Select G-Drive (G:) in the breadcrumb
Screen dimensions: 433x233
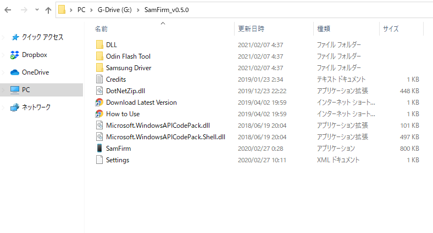click(x=115, y=10)
